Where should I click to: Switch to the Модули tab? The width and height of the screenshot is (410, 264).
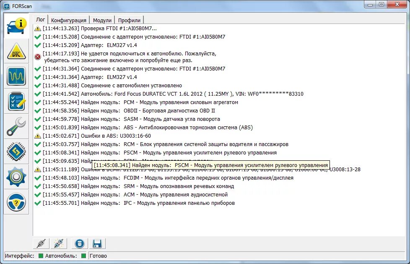point(102,20)
